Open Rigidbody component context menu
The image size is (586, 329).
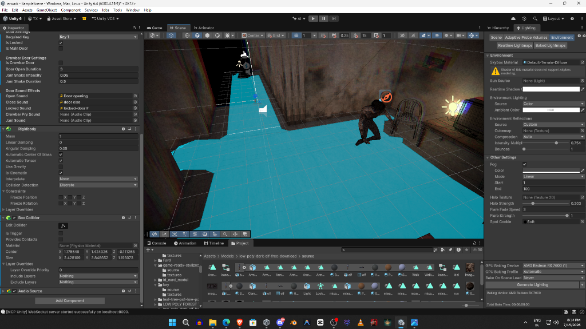(136, 129)
